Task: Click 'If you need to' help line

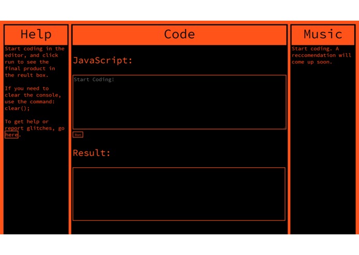Action: pyautogui.click(x=27, y=88)
